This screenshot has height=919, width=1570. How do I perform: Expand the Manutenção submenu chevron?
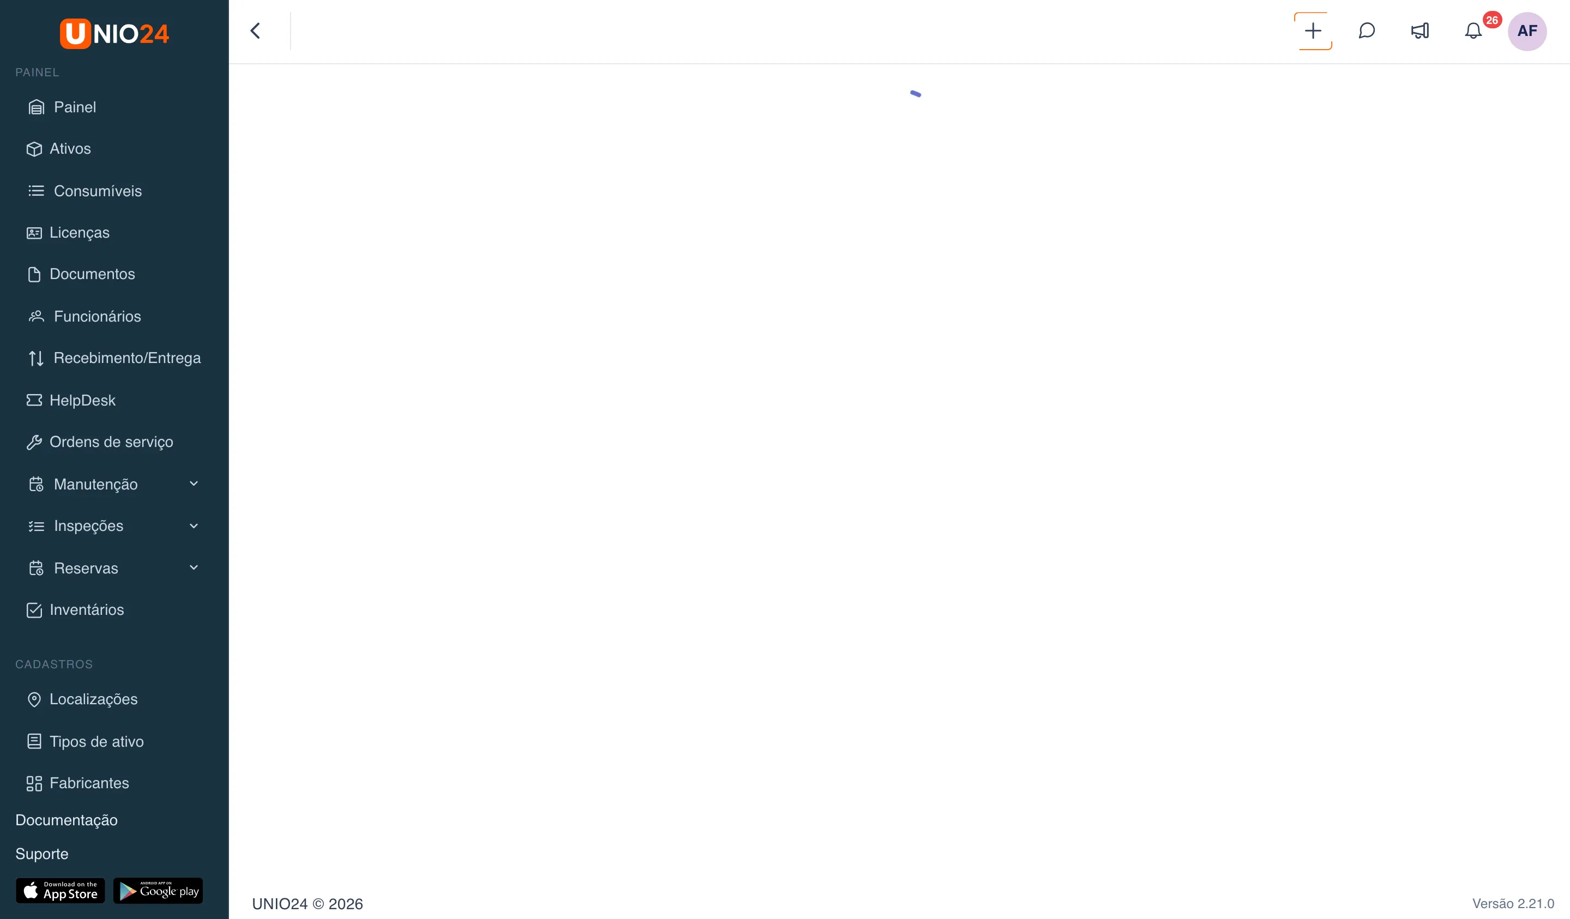(194, 483)
